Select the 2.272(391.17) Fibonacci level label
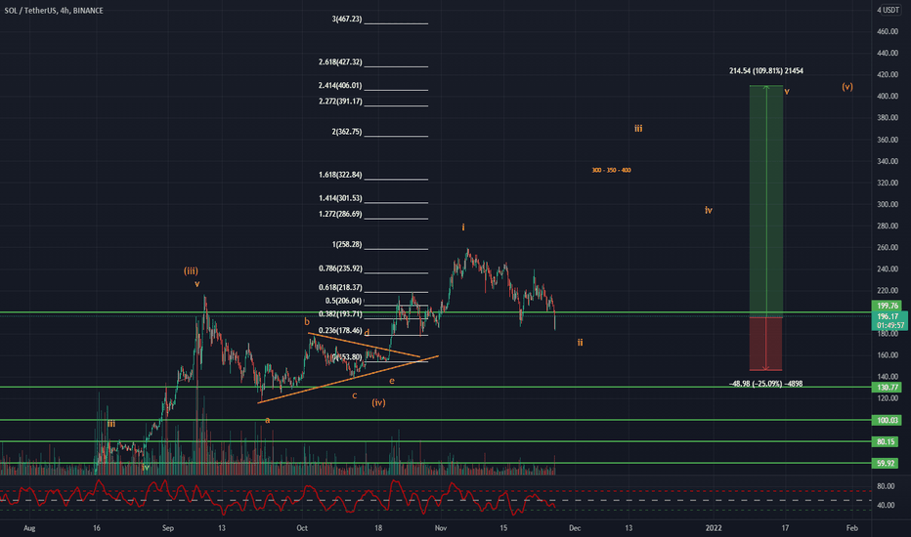 tap(340, 101)
